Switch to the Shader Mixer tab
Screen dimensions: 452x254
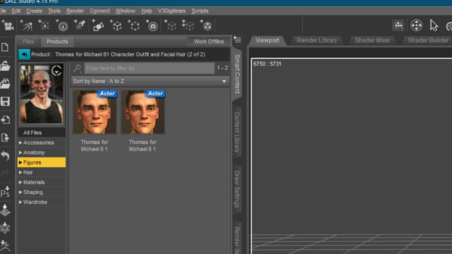click(x=373, y=40)
